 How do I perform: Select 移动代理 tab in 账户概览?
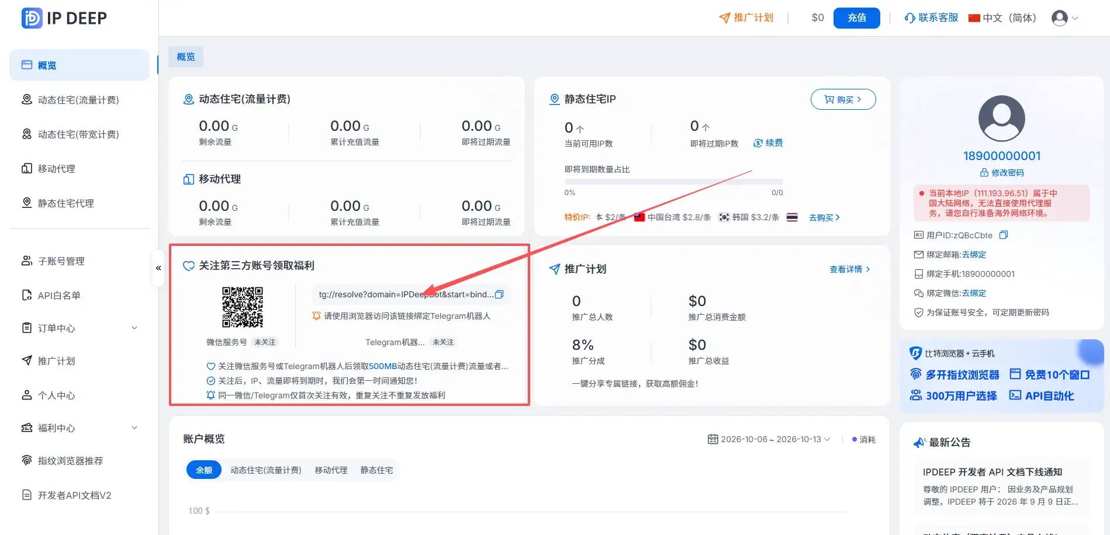click(x=331, y=470)
